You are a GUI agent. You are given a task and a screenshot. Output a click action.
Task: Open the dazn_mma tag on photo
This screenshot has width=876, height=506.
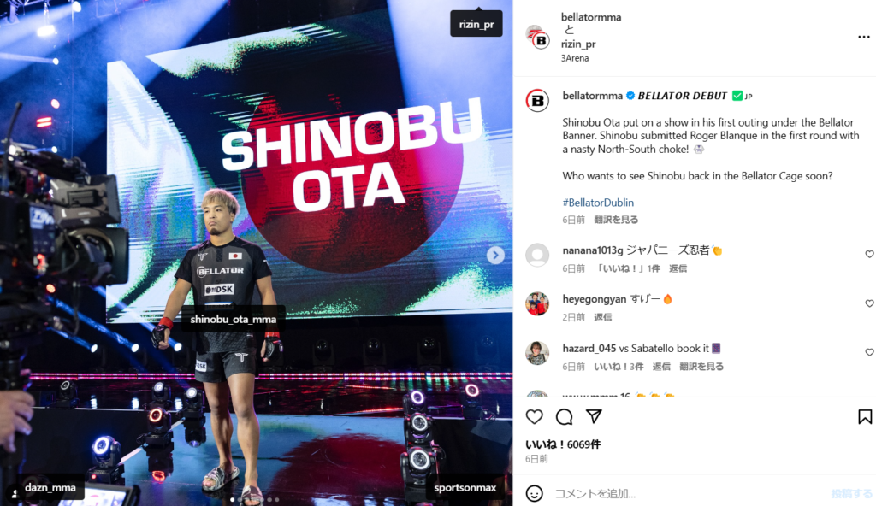(x=50, y=487)
